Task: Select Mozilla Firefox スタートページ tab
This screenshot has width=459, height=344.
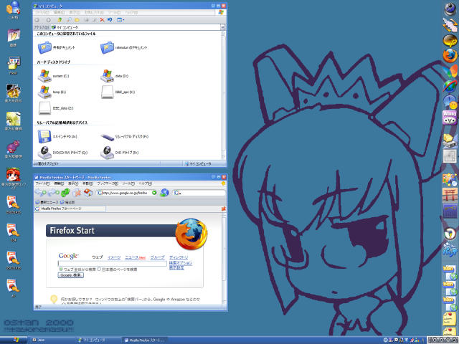Action: [x=70, y=209]
